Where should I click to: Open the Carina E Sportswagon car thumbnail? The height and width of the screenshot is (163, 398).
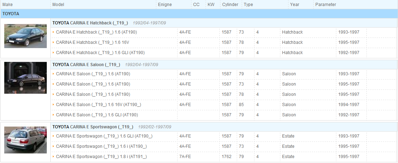26,140
